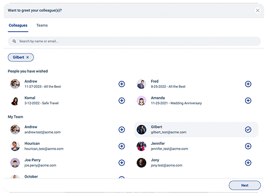Click Amanda's avatar picture

(141, 100)
